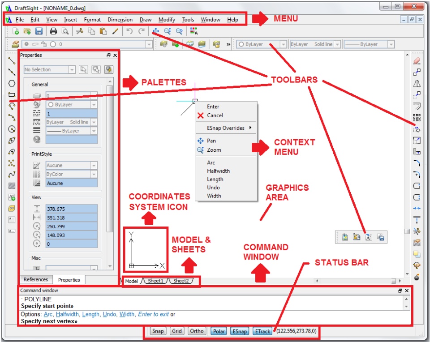The width and height of the screenshot is (430, 342).
Task: Open the Modify menu
Action: 167,20
